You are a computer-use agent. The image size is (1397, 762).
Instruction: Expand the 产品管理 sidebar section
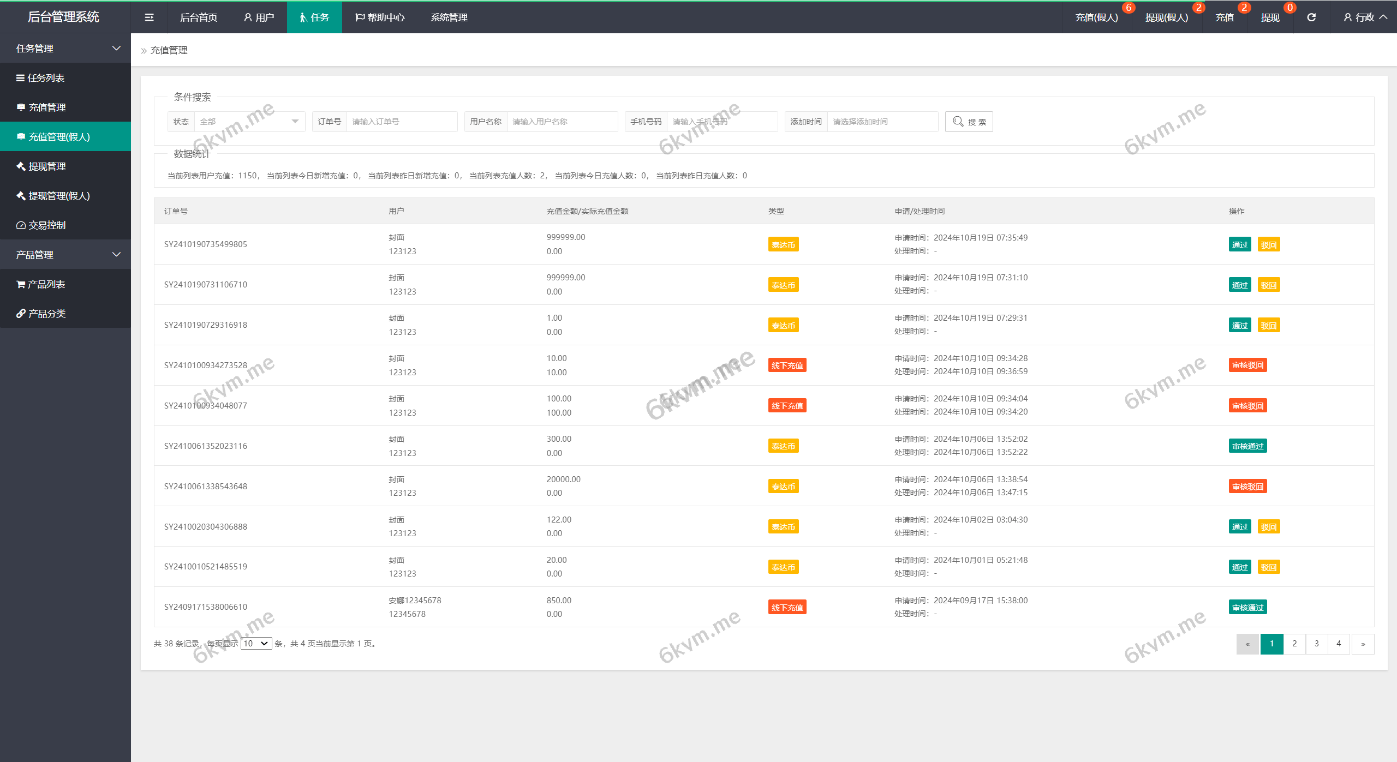[65, 254]
